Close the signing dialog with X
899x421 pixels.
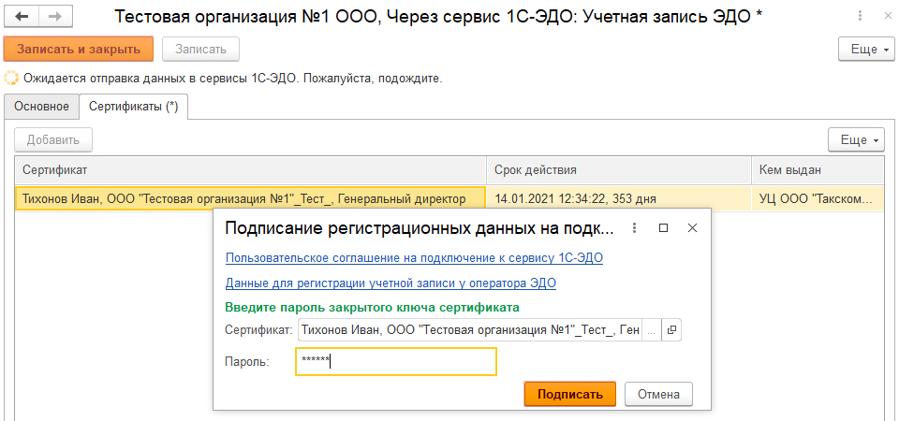point(692,228)
